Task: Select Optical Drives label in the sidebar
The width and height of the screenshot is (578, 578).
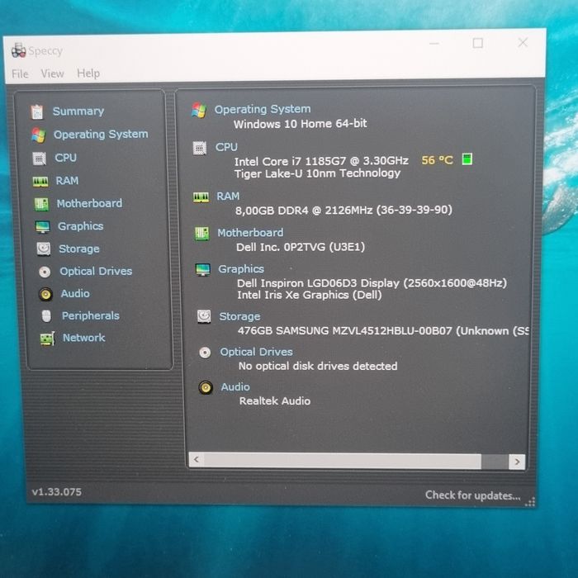Action: point(96,272)
